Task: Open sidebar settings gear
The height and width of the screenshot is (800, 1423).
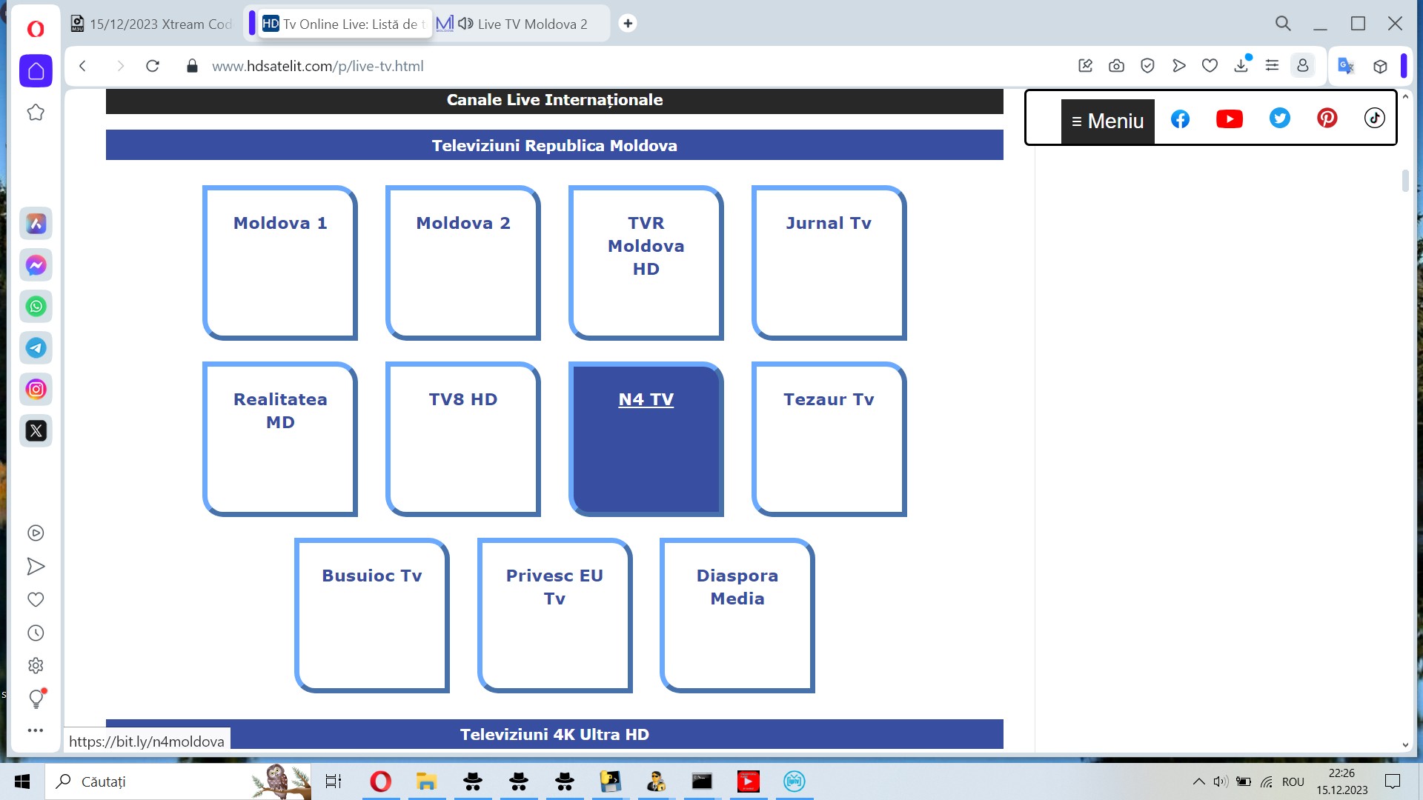Action: (x=36, y=665)
